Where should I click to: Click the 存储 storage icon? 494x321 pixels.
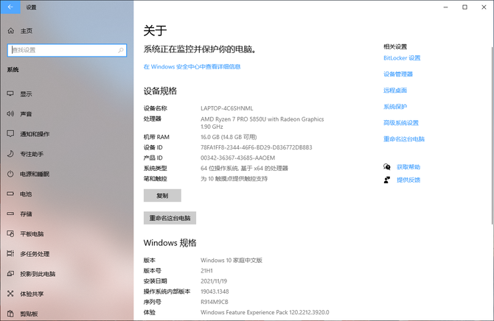click(10, 214)
